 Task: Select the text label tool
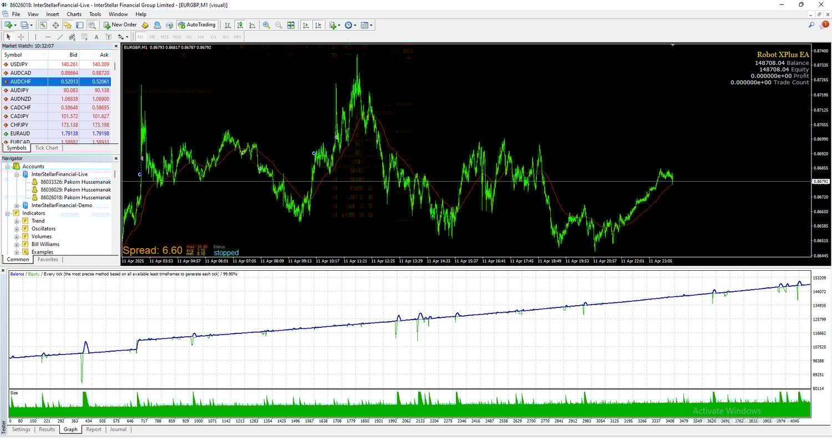pos(97,37)
